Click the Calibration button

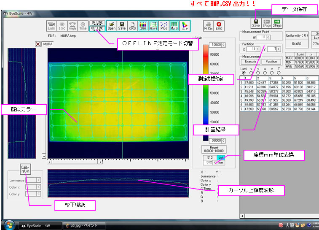25,169
